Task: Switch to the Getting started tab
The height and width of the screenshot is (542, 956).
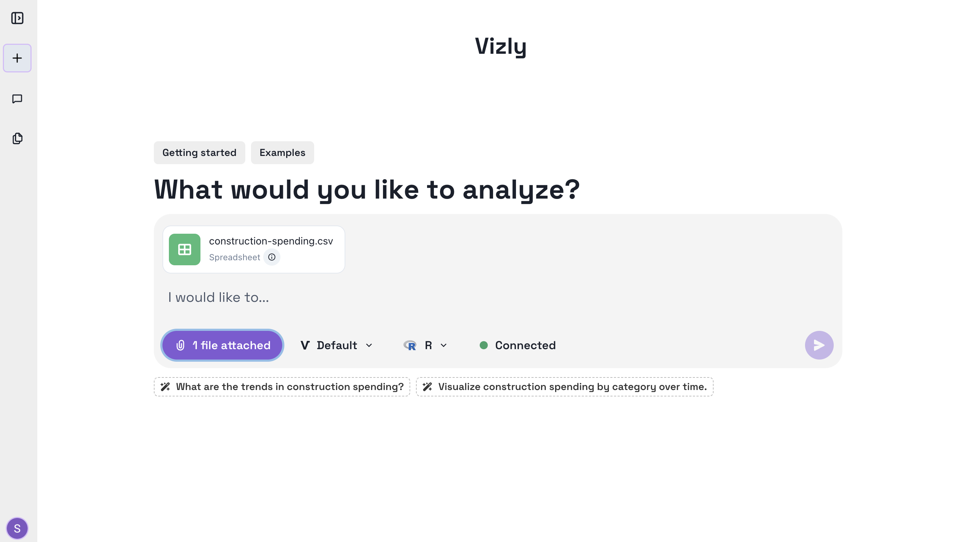Action: (x=199, y=153)
